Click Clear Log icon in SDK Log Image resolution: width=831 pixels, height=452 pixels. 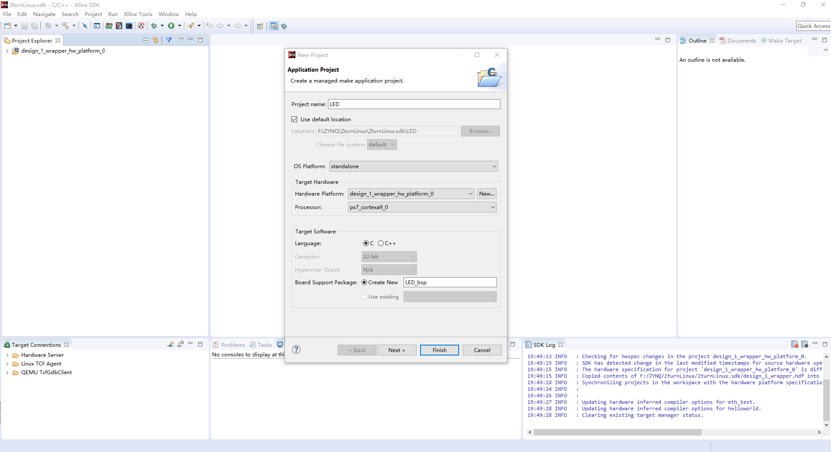(795, 344)
